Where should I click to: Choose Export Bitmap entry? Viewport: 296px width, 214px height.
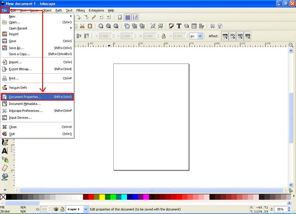37,69
